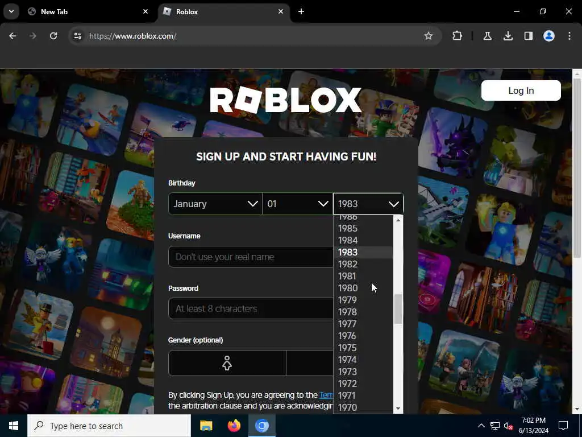Open the muted volume tray icon
The image size is (582, 437).
click(509, 426)
